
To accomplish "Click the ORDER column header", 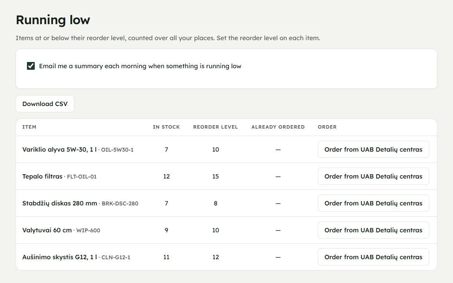I will click(327, 127).
